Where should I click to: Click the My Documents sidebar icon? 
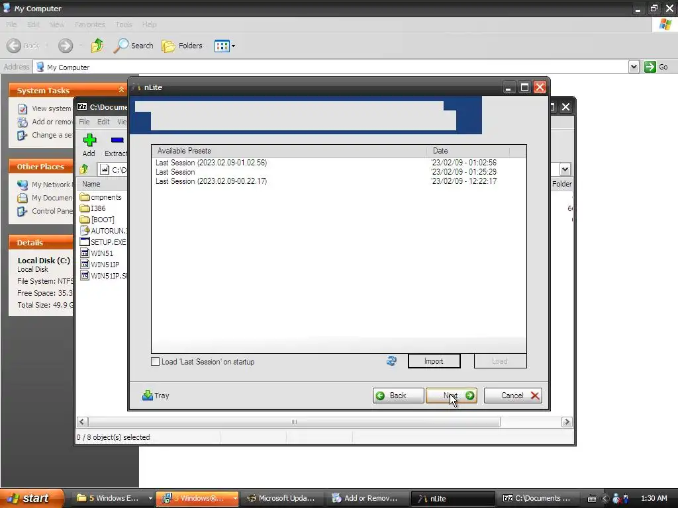point(23,198)
